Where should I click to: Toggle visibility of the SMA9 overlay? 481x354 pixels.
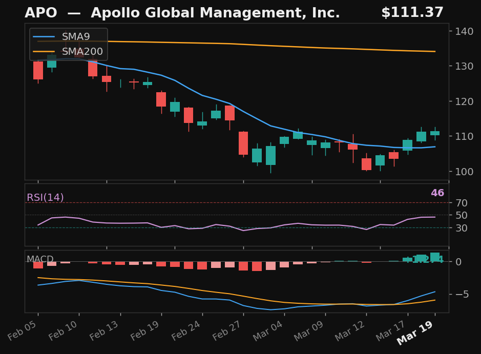(75, 36)
